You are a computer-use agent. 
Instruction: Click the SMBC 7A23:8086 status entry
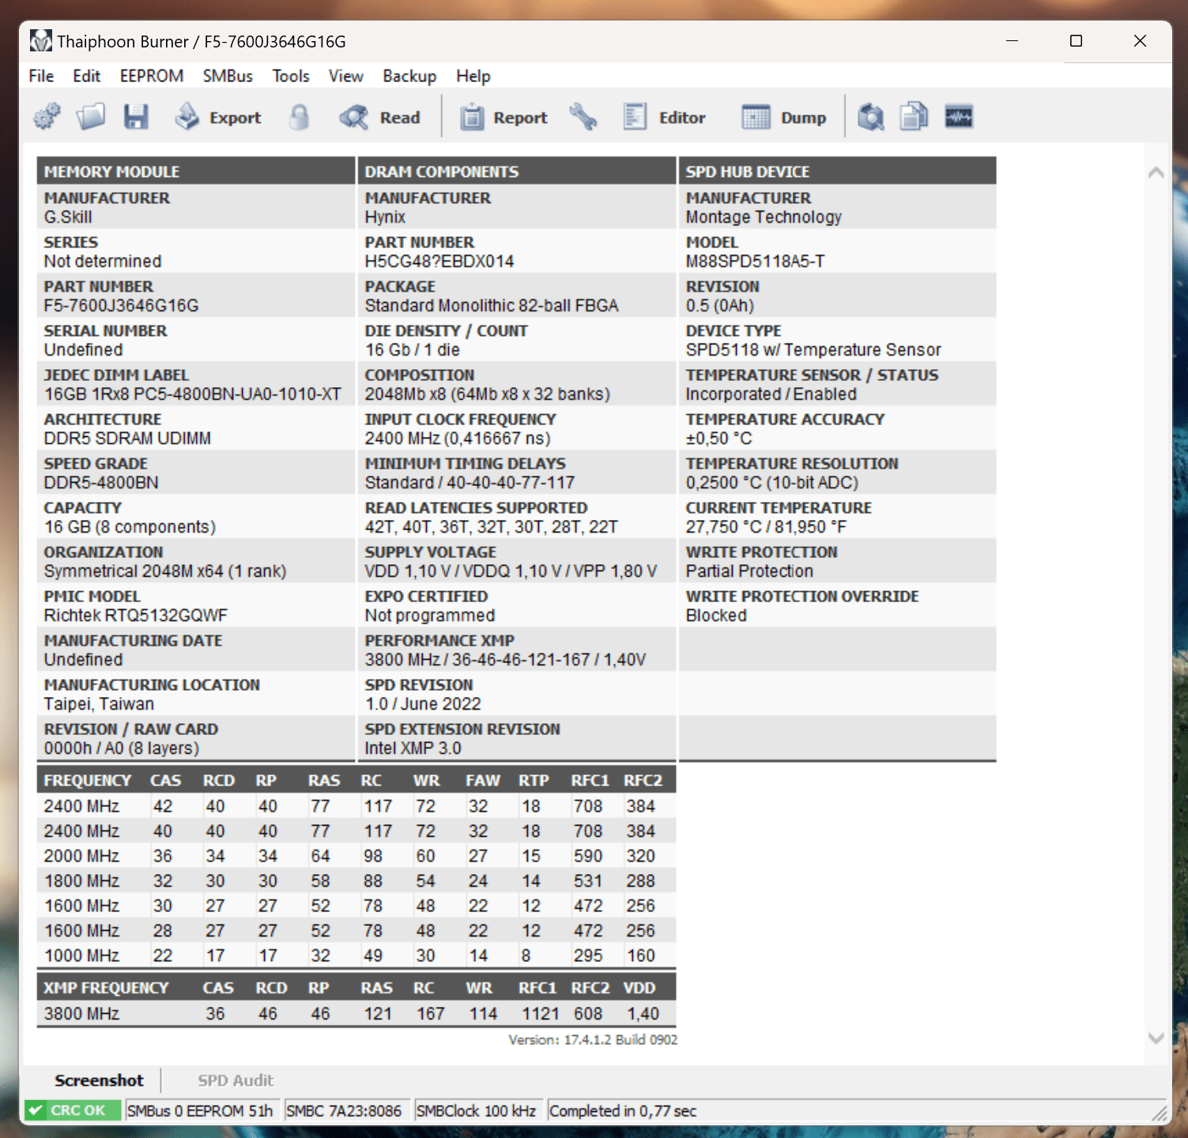(344, 1110)
